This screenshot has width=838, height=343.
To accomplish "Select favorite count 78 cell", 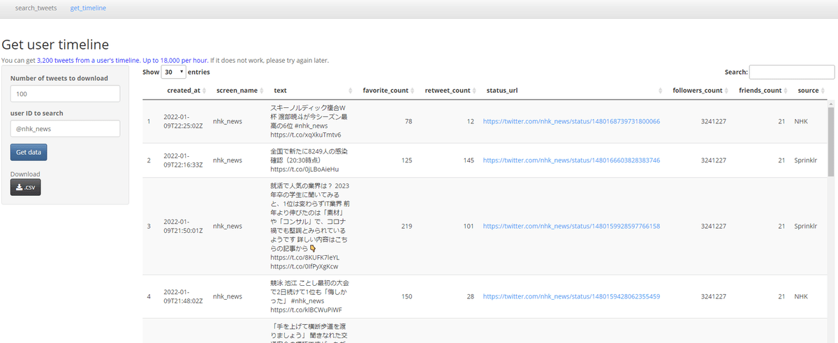I will [409, 121].
